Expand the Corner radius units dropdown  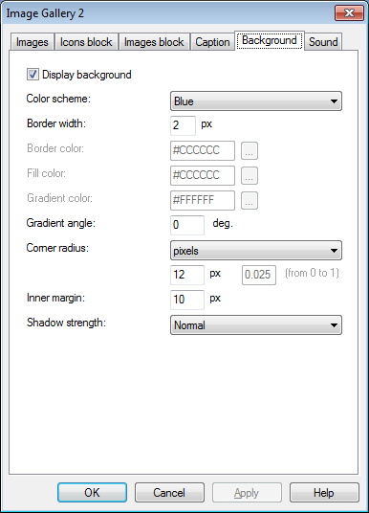tap(256, 251)
